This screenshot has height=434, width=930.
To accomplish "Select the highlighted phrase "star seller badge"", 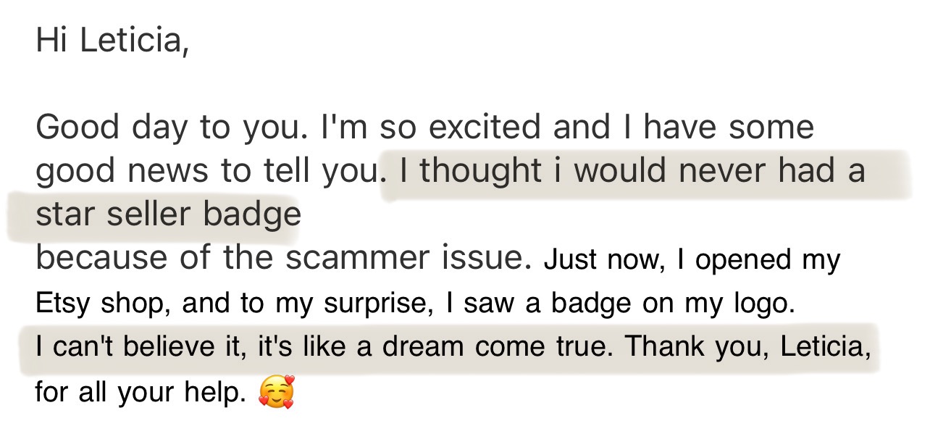I will pyautogui.click(x=168, y=214).
